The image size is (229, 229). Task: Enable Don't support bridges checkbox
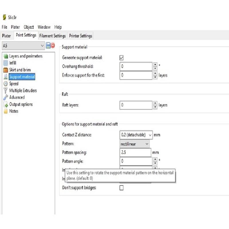(x=121, y=188)
